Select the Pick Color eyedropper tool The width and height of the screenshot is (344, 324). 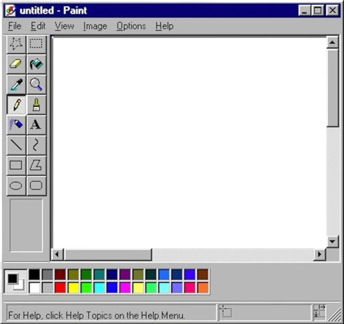(16, 84)
